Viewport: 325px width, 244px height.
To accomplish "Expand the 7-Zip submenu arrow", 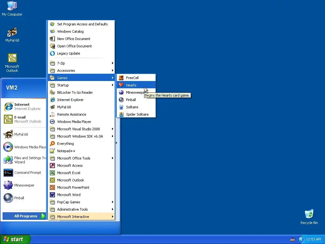I will coord(113,63).
